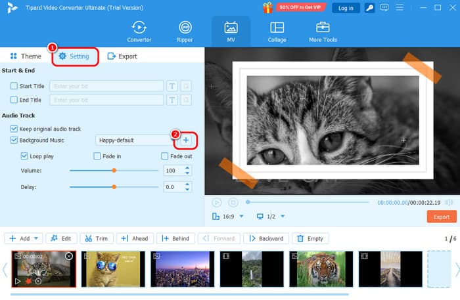Screen dimensions: 460x300
Task: Open More Tools toolbox
Action: pos(323,31)
